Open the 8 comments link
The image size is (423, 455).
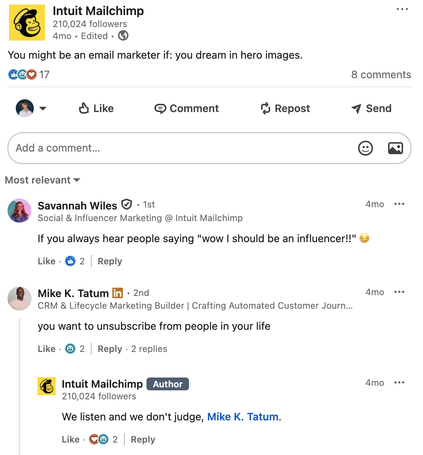click(381, 74)
